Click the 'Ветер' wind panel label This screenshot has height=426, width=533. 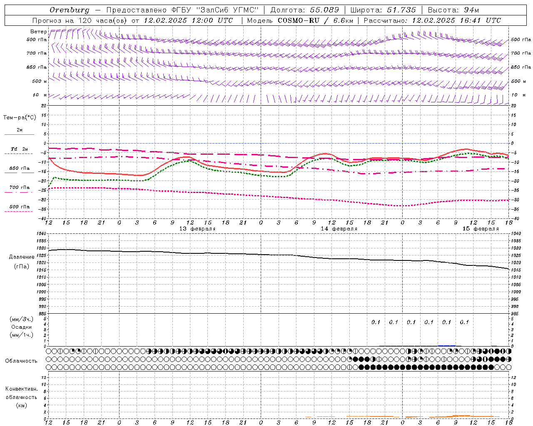39,32
